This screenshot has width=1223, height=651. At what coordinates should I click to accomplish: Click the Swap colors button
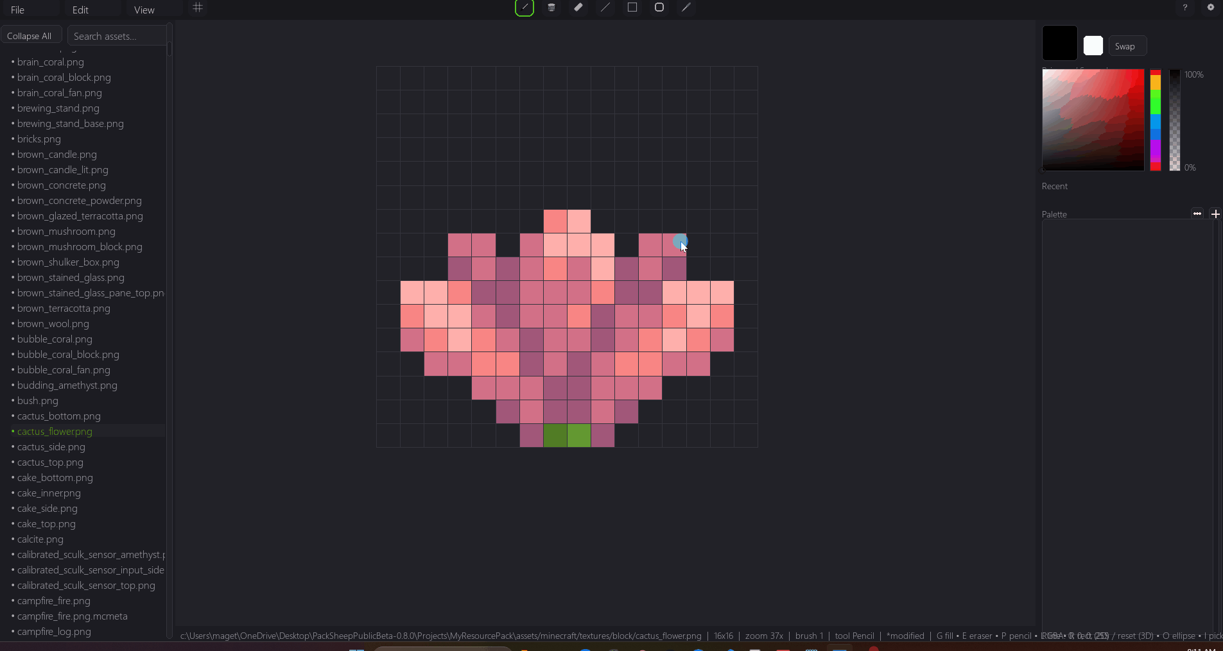pos(1127,46)
